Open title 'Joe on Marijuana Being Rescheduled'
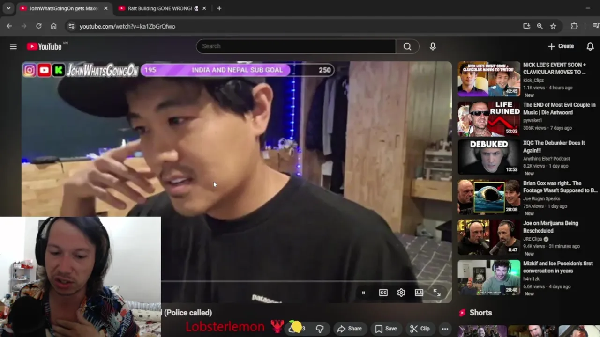This screenshot has width=600, height=337. click(x=551, y=227)
